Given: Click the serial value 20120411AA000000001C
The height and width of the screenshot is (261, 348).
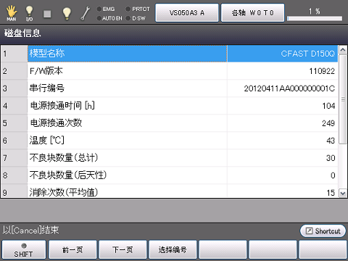Looking at the screenshot, I should click(x=289, y=88).
